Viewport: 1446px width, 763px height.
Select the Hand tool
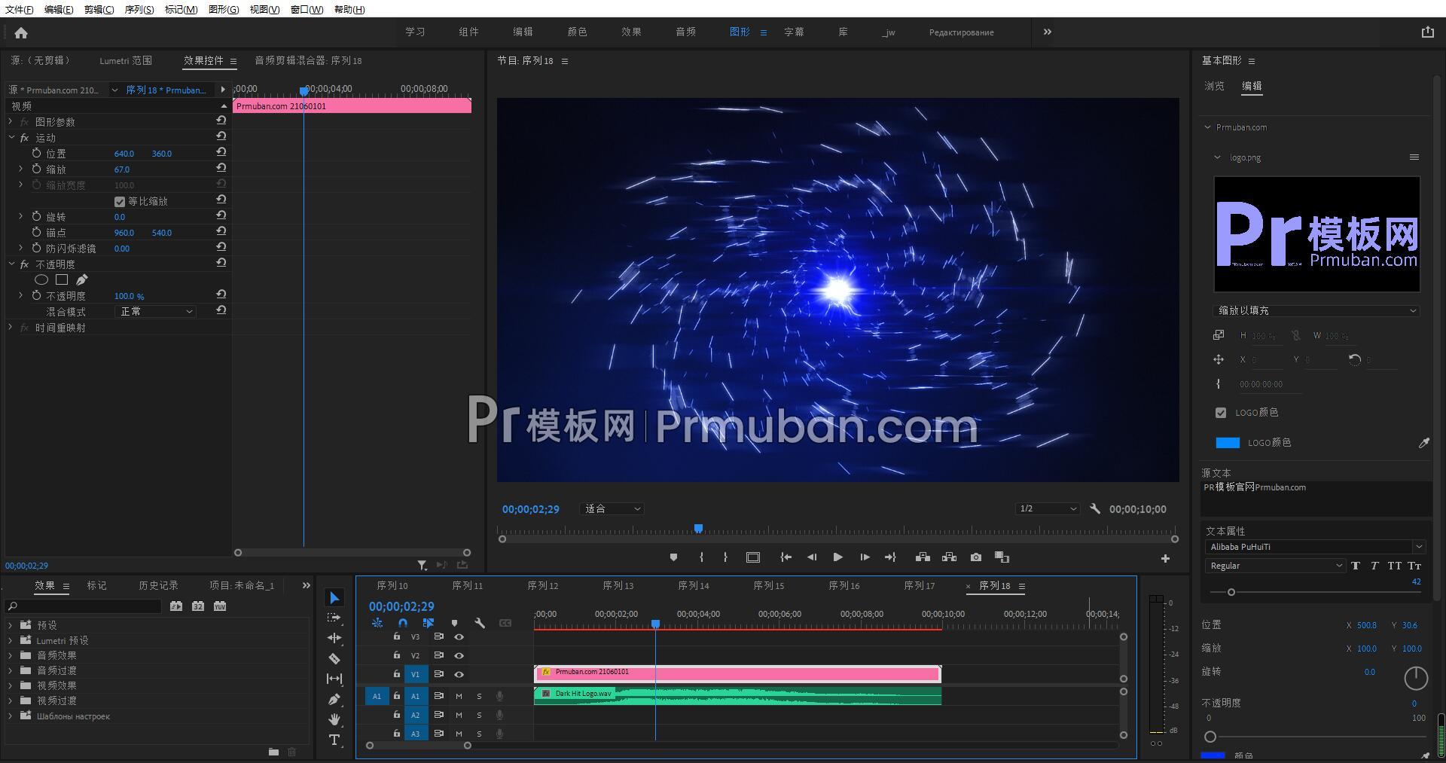[334, 719]
